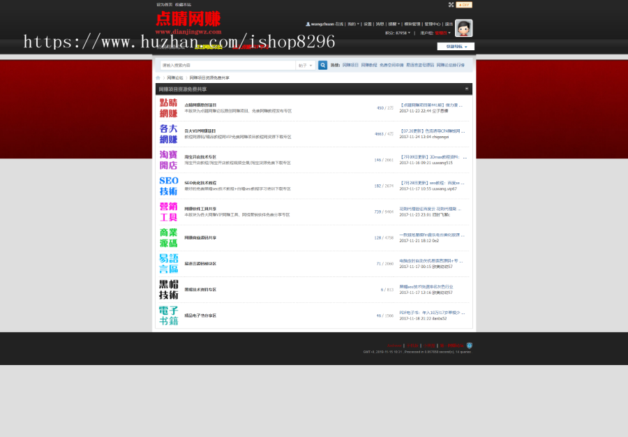Click the search input field
This screenshot has height=437, width=628.
[x=228, y=66]
